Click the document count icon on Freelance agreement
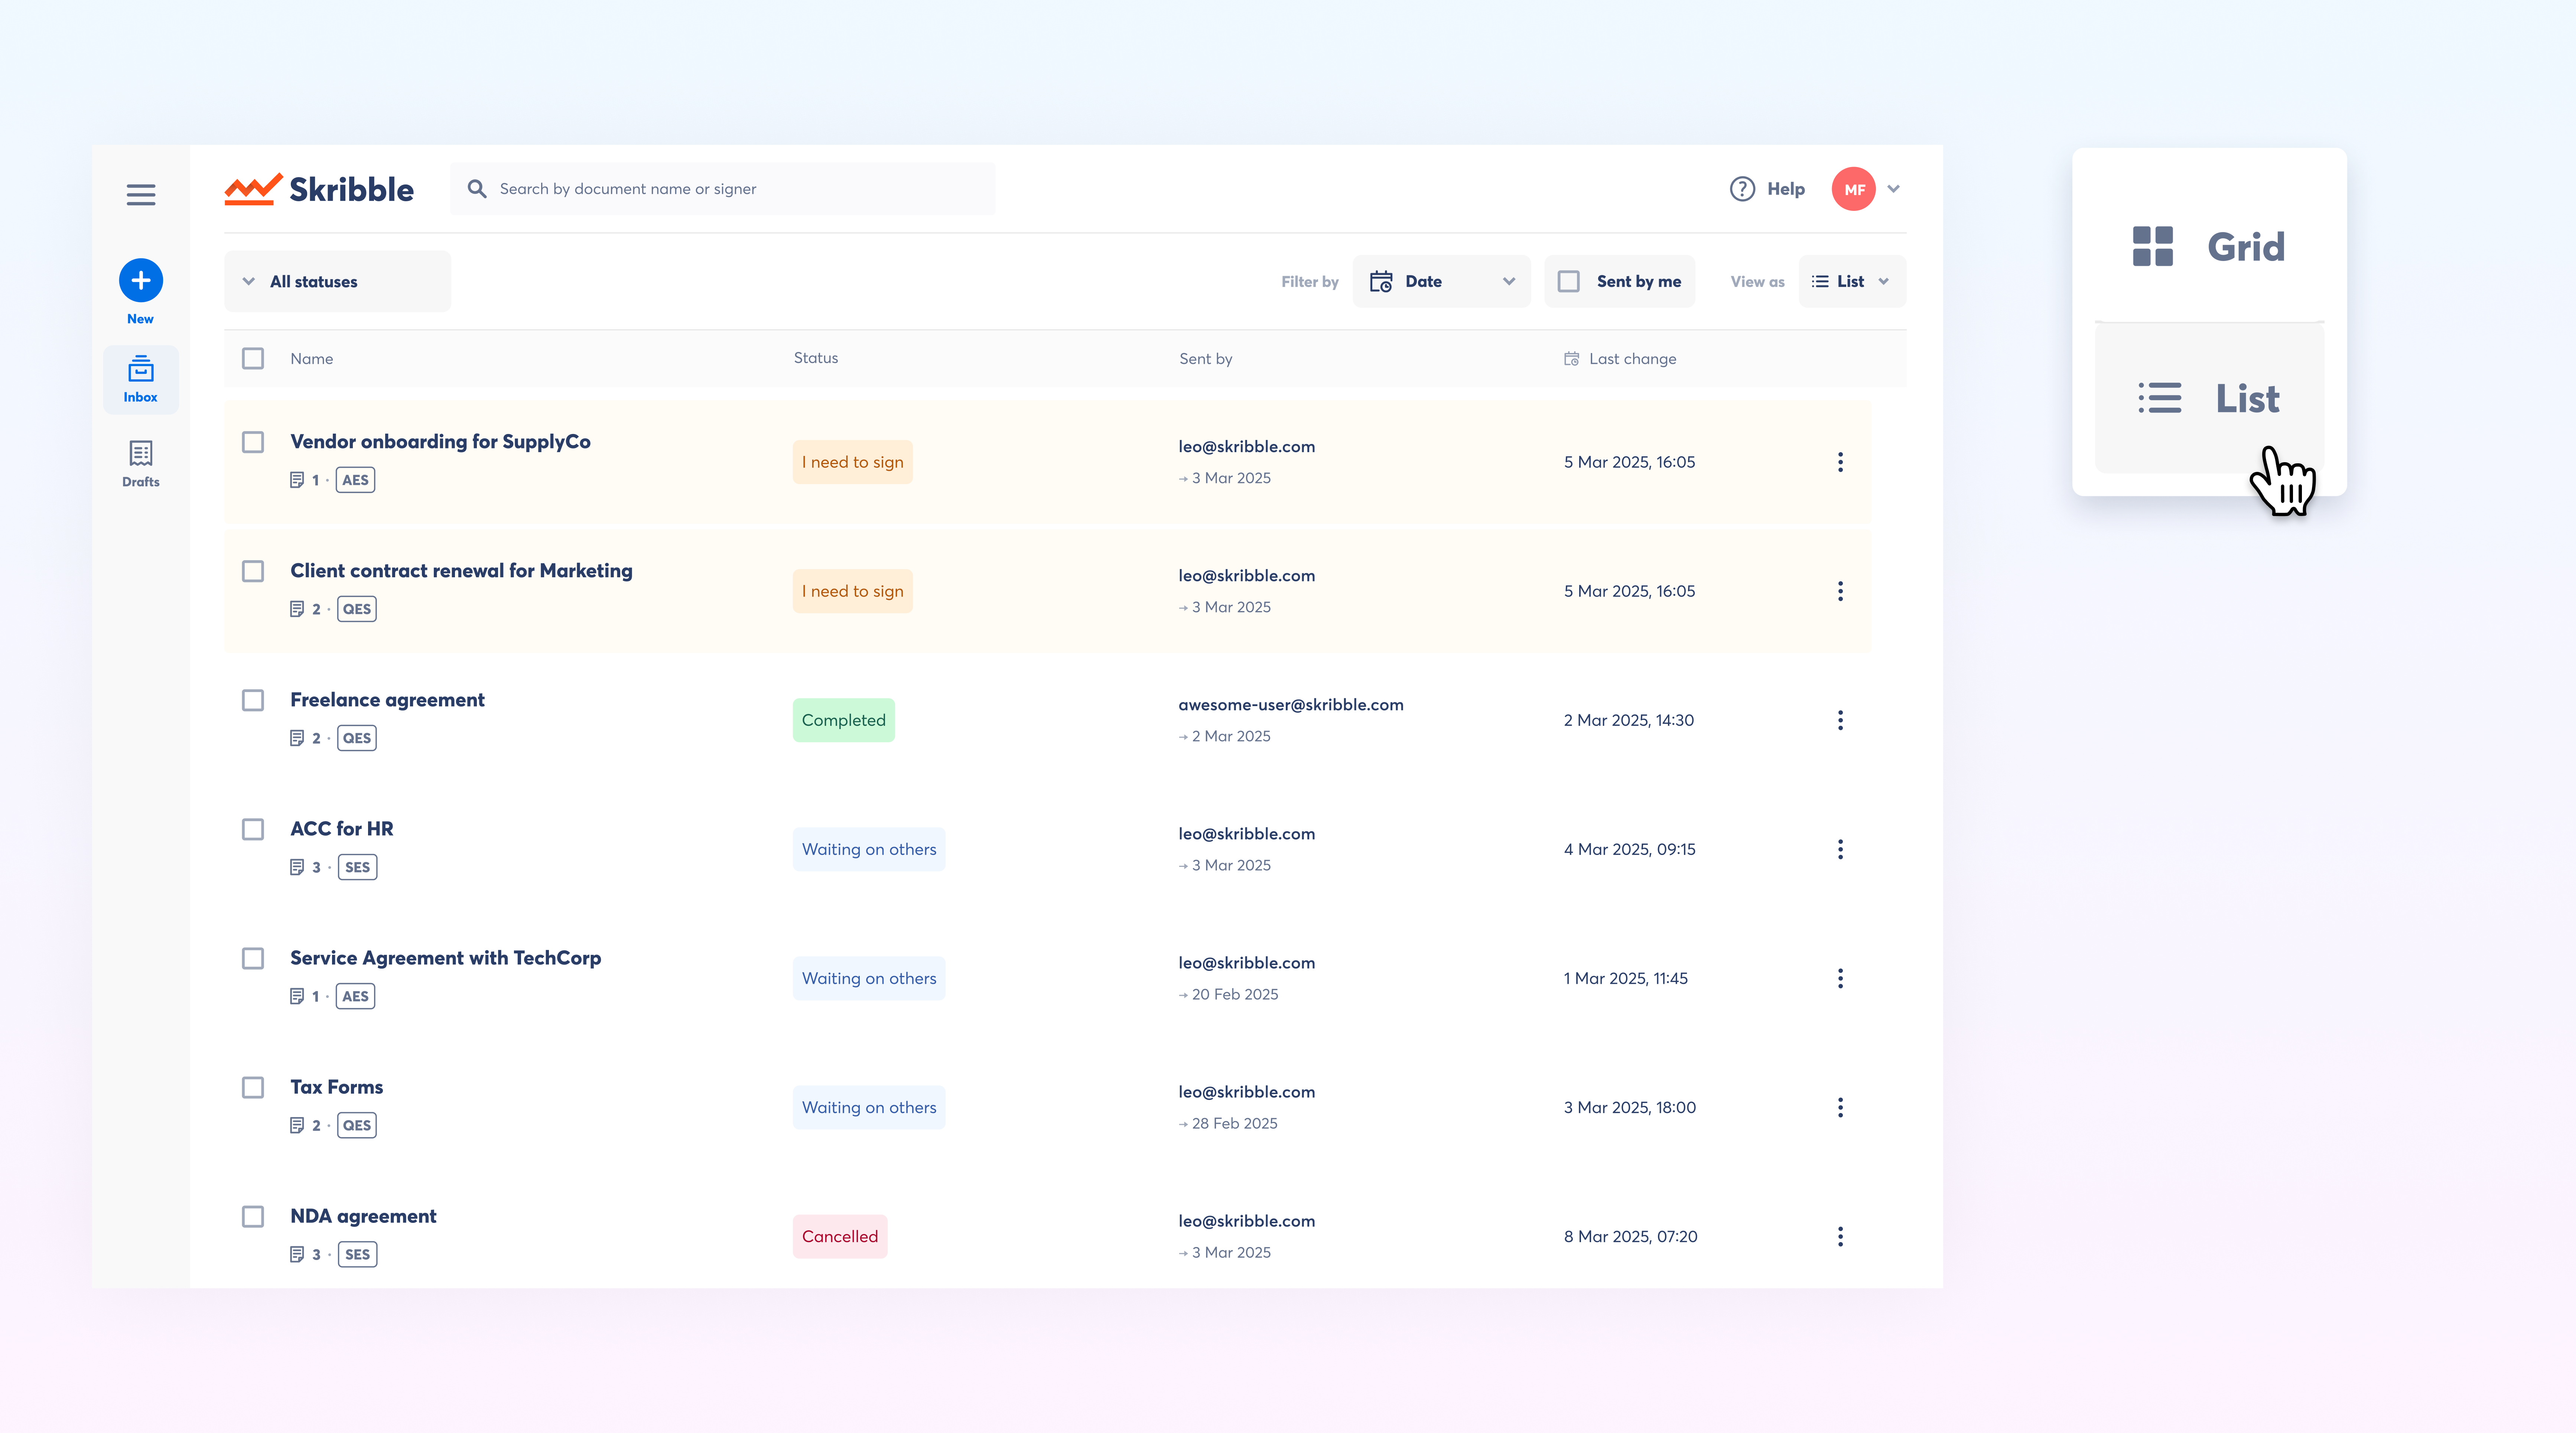The height and width of the screenshot is (1433, 2576). tap(297, 738)
